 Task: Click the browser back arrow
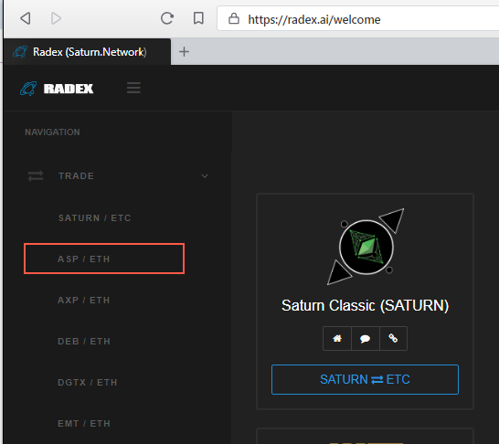[26, 18]
